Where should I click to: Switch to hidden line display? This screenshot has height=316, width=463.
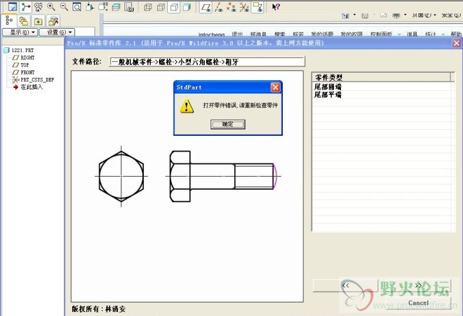point(161,7)
